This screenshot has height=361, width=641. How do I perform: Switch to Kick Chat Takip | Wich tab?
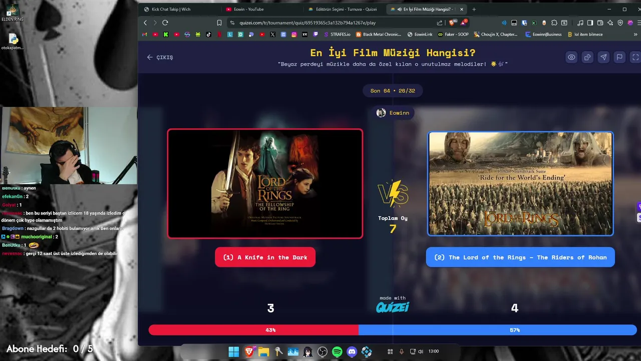171,9
